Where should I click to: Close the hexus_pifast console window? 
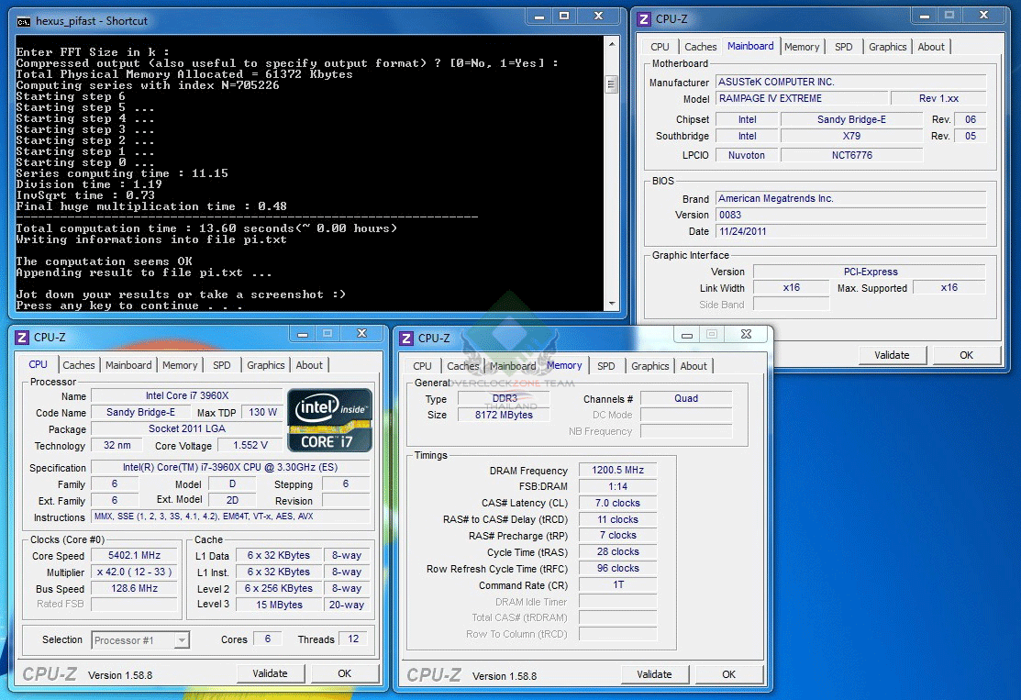pos(599,17)
